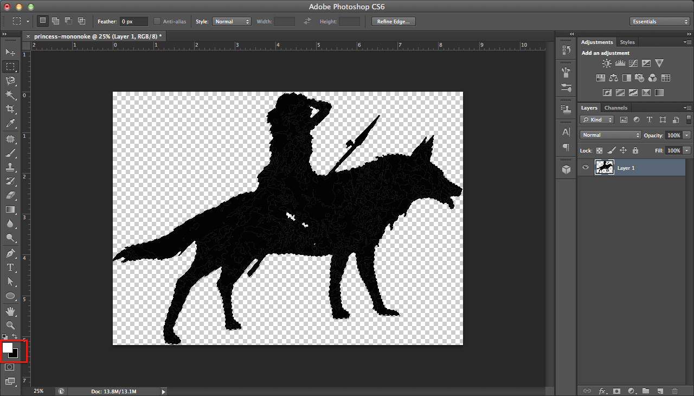Select the Move tool
The width and height of the screenshot is (694, 396).
(x=10, y=52)
